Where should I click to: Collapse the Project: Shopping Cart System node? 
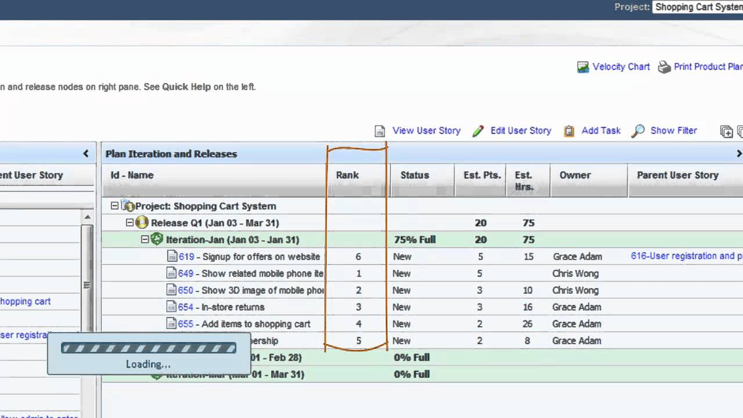114,206
